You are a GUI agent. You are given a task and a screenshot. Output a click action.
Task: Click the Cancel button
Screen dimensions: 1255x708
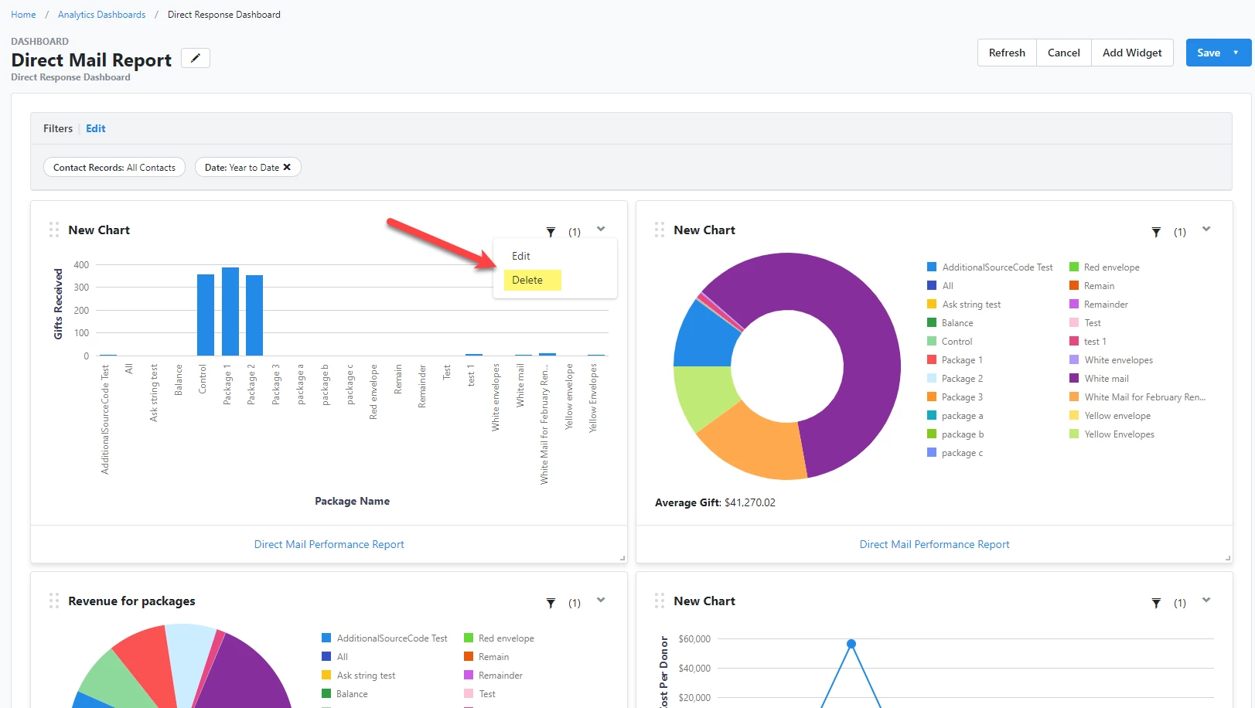click(x=1064, y=53)
